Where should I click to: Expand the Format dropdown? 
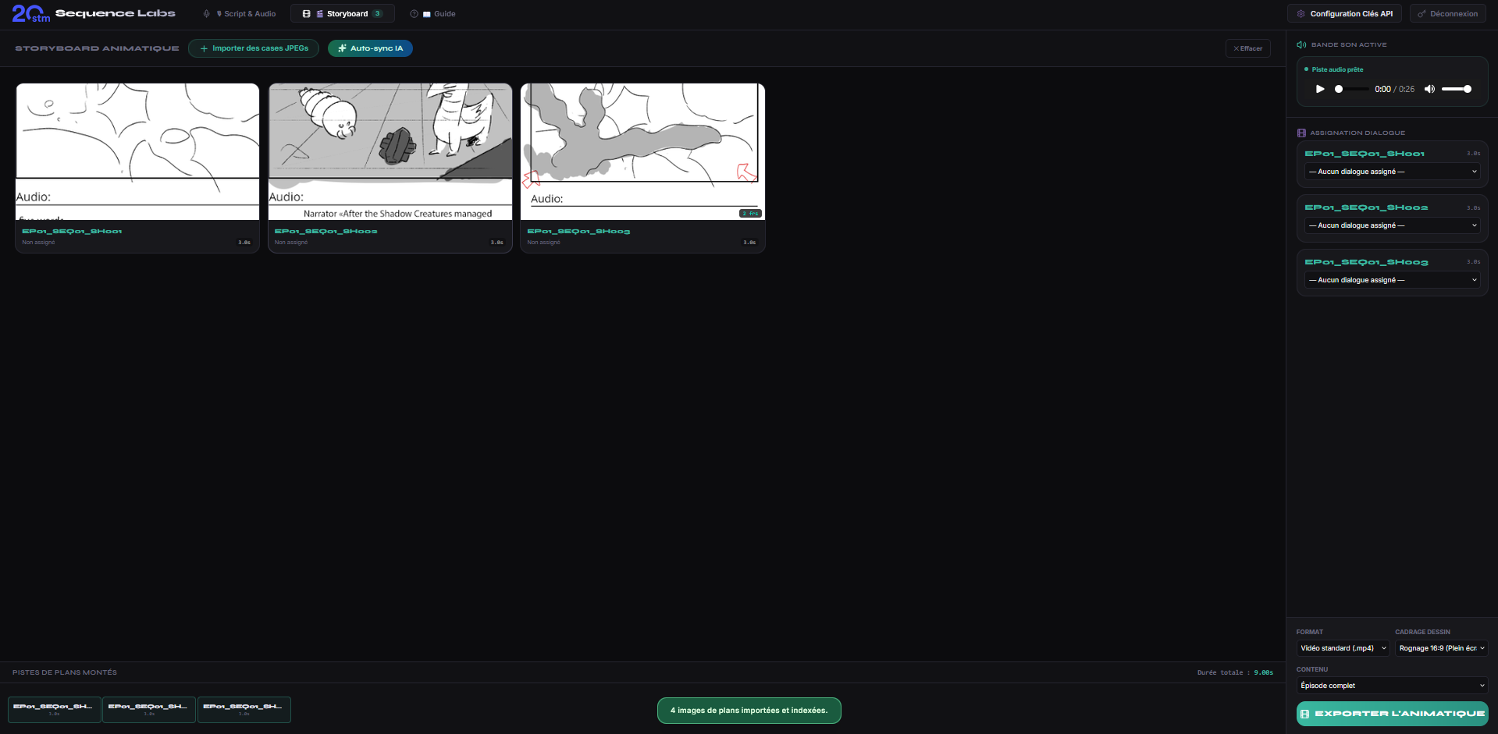click(x=1343, y=648)
